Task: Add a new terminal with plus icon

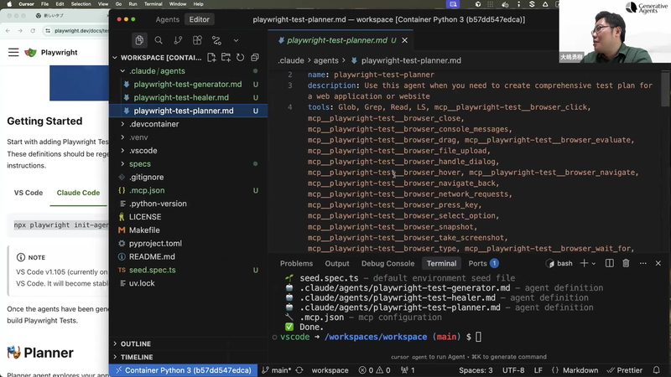Action: pyautogui.click(x=584, y=263)
